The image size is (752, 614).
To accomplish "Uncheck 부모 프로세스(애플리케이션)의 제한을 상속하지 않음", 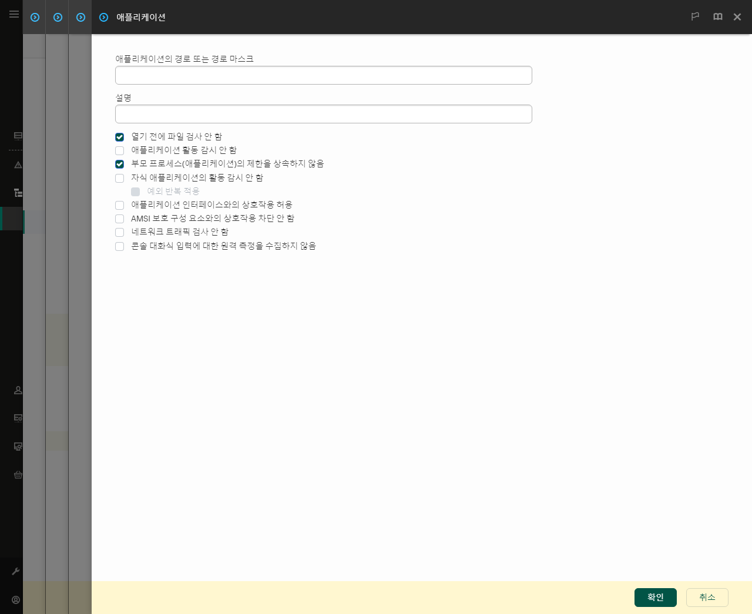I will [119, 164].
